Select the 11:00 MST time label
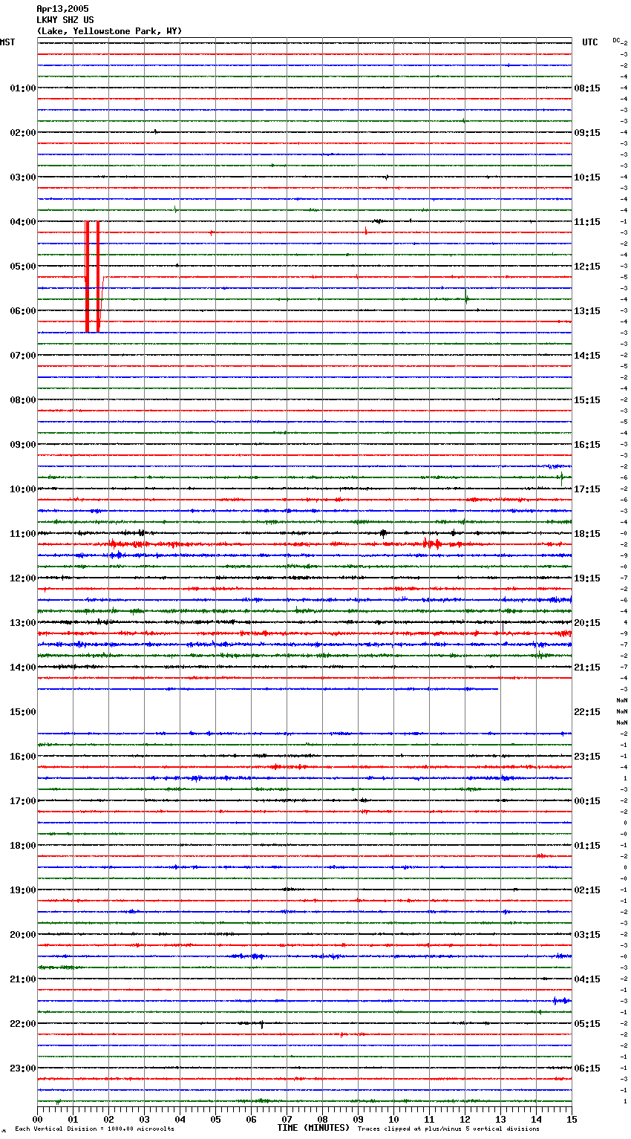This screenshot has width=631, height=1139. pyautogui.click(x=23, y=534)
